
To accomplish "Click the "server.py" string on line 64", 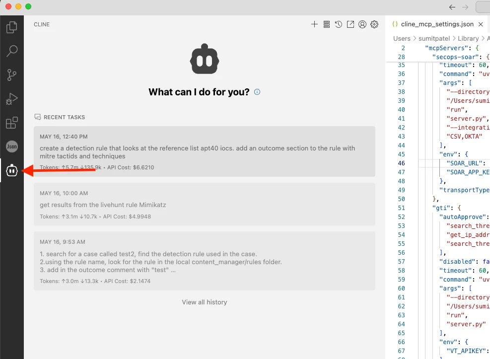I will tap(466, 324).
